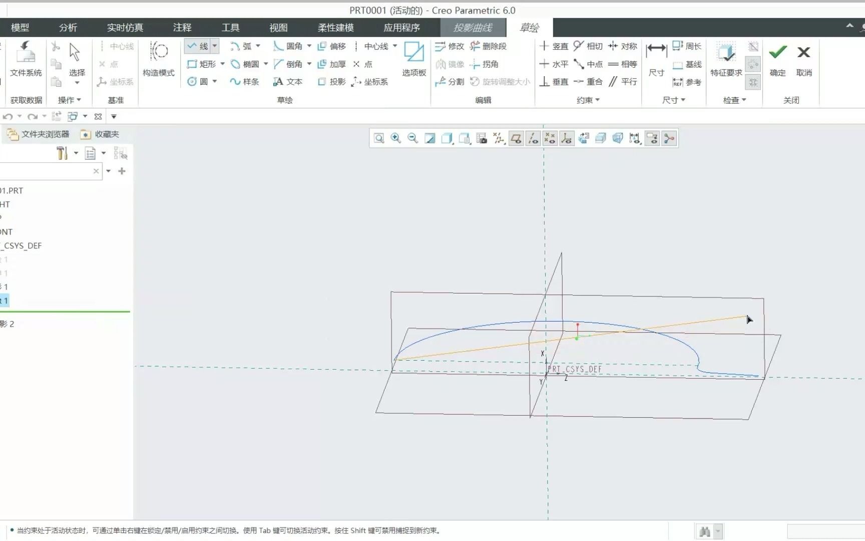The width and height of the screenshot is (865, 541).
Task: Click the Refit zoom icon
Action: 379,138
